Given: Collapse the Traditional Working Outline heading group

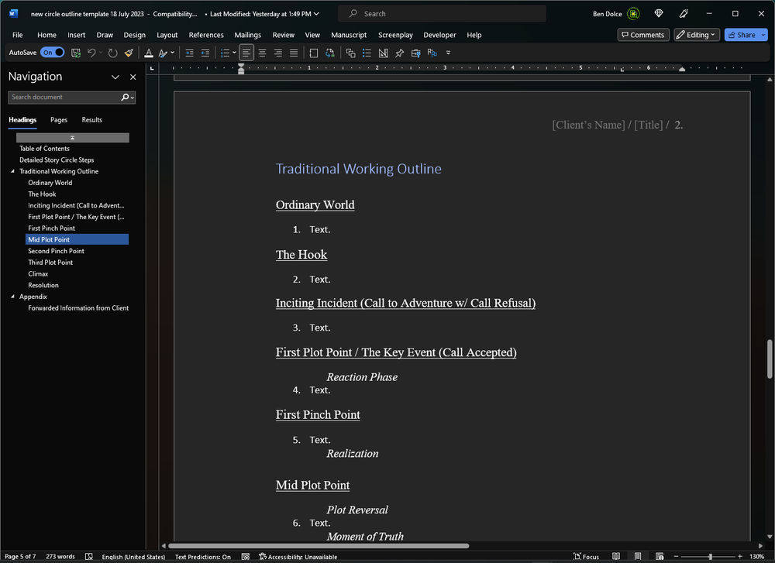Looking at the screenshot, I should (12, 171).
